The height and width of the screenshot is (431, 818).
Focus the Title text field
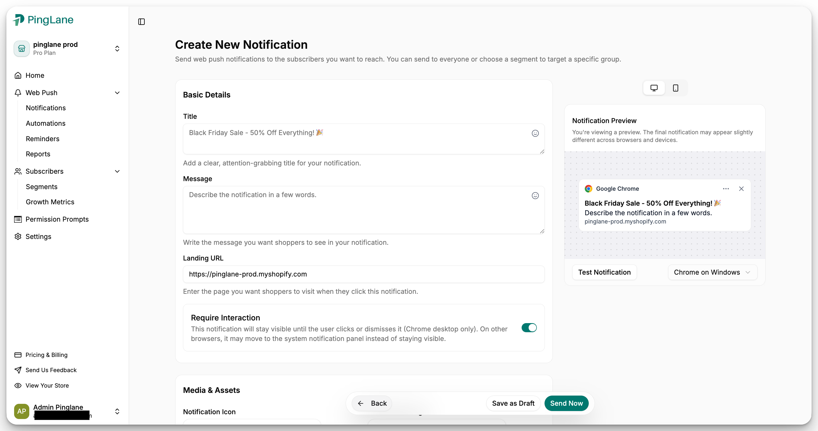[364, 139]
